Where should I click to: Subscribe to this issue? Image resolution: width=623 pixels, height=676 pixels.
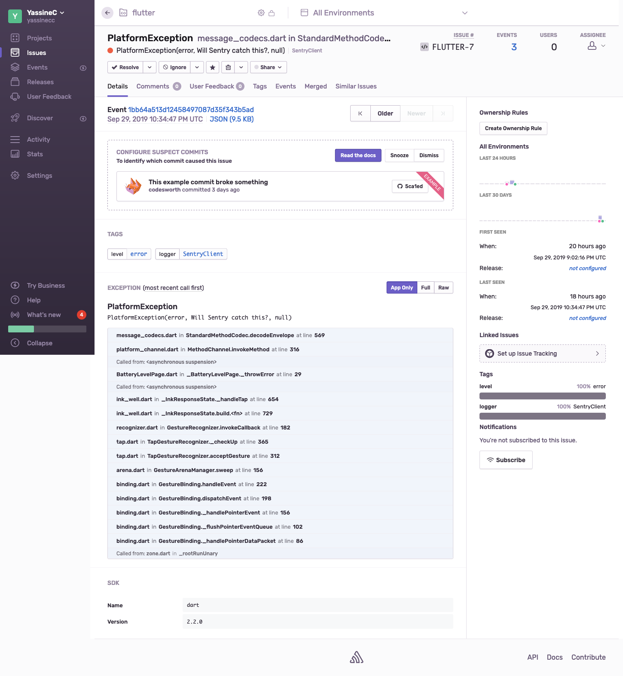click(506, 460)
